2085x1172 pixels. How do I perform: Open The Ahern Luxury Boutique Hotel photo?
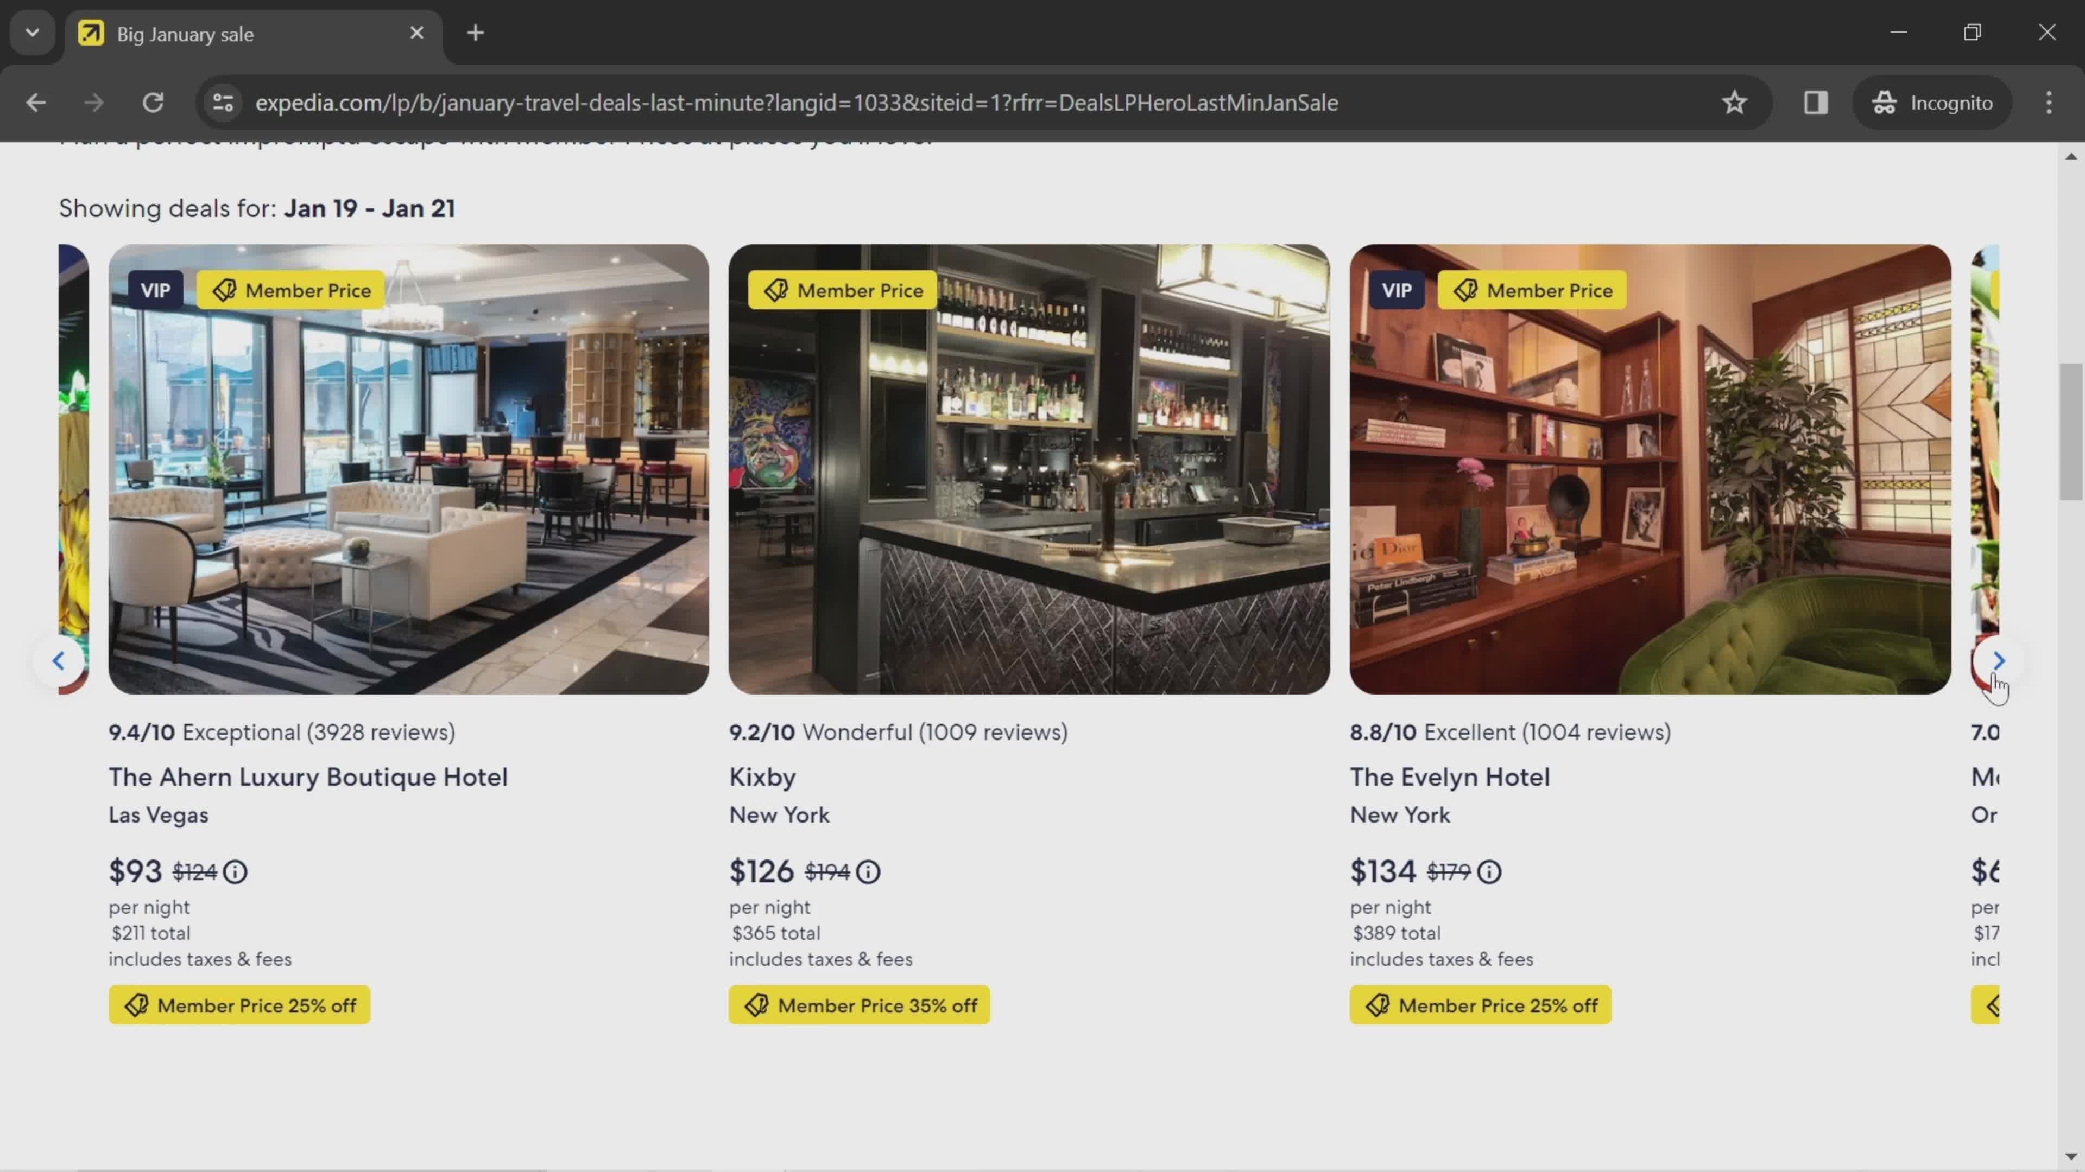click(x=409, y=469)
